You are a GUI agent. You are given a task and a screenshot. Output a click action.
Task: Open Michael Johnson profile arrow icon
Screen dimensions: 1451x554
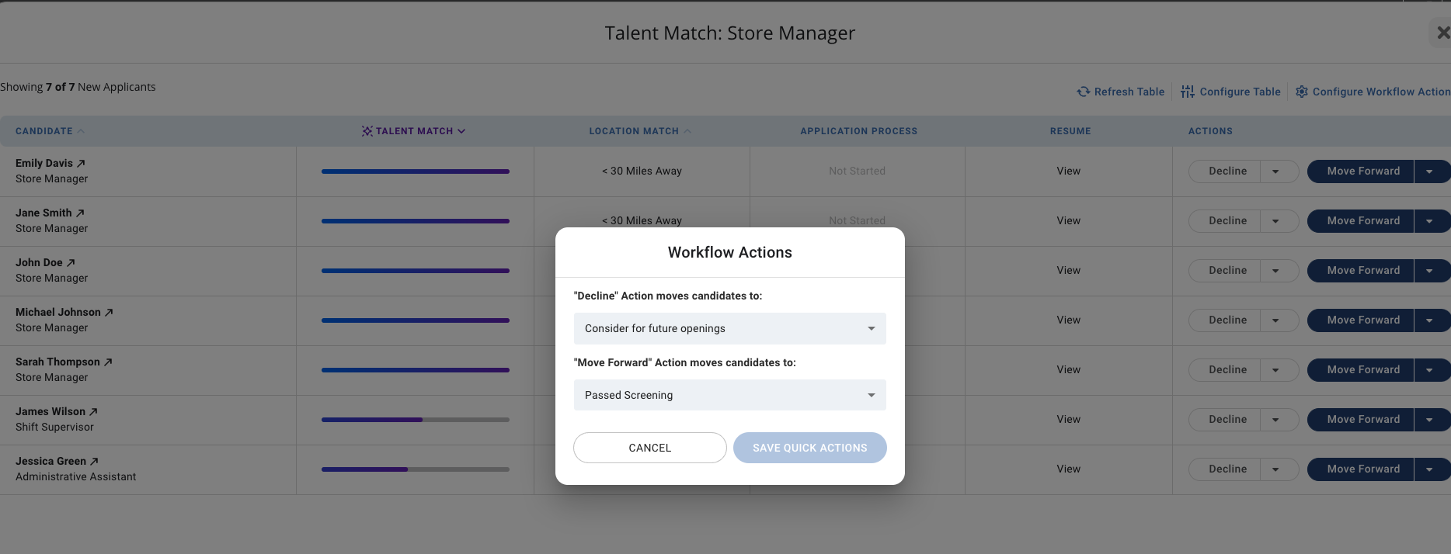pos(109,312)
